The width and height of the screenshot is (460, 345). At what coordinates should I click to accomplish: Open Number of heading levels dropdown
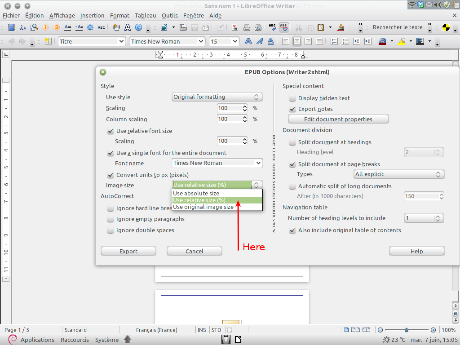pos(424,218)
